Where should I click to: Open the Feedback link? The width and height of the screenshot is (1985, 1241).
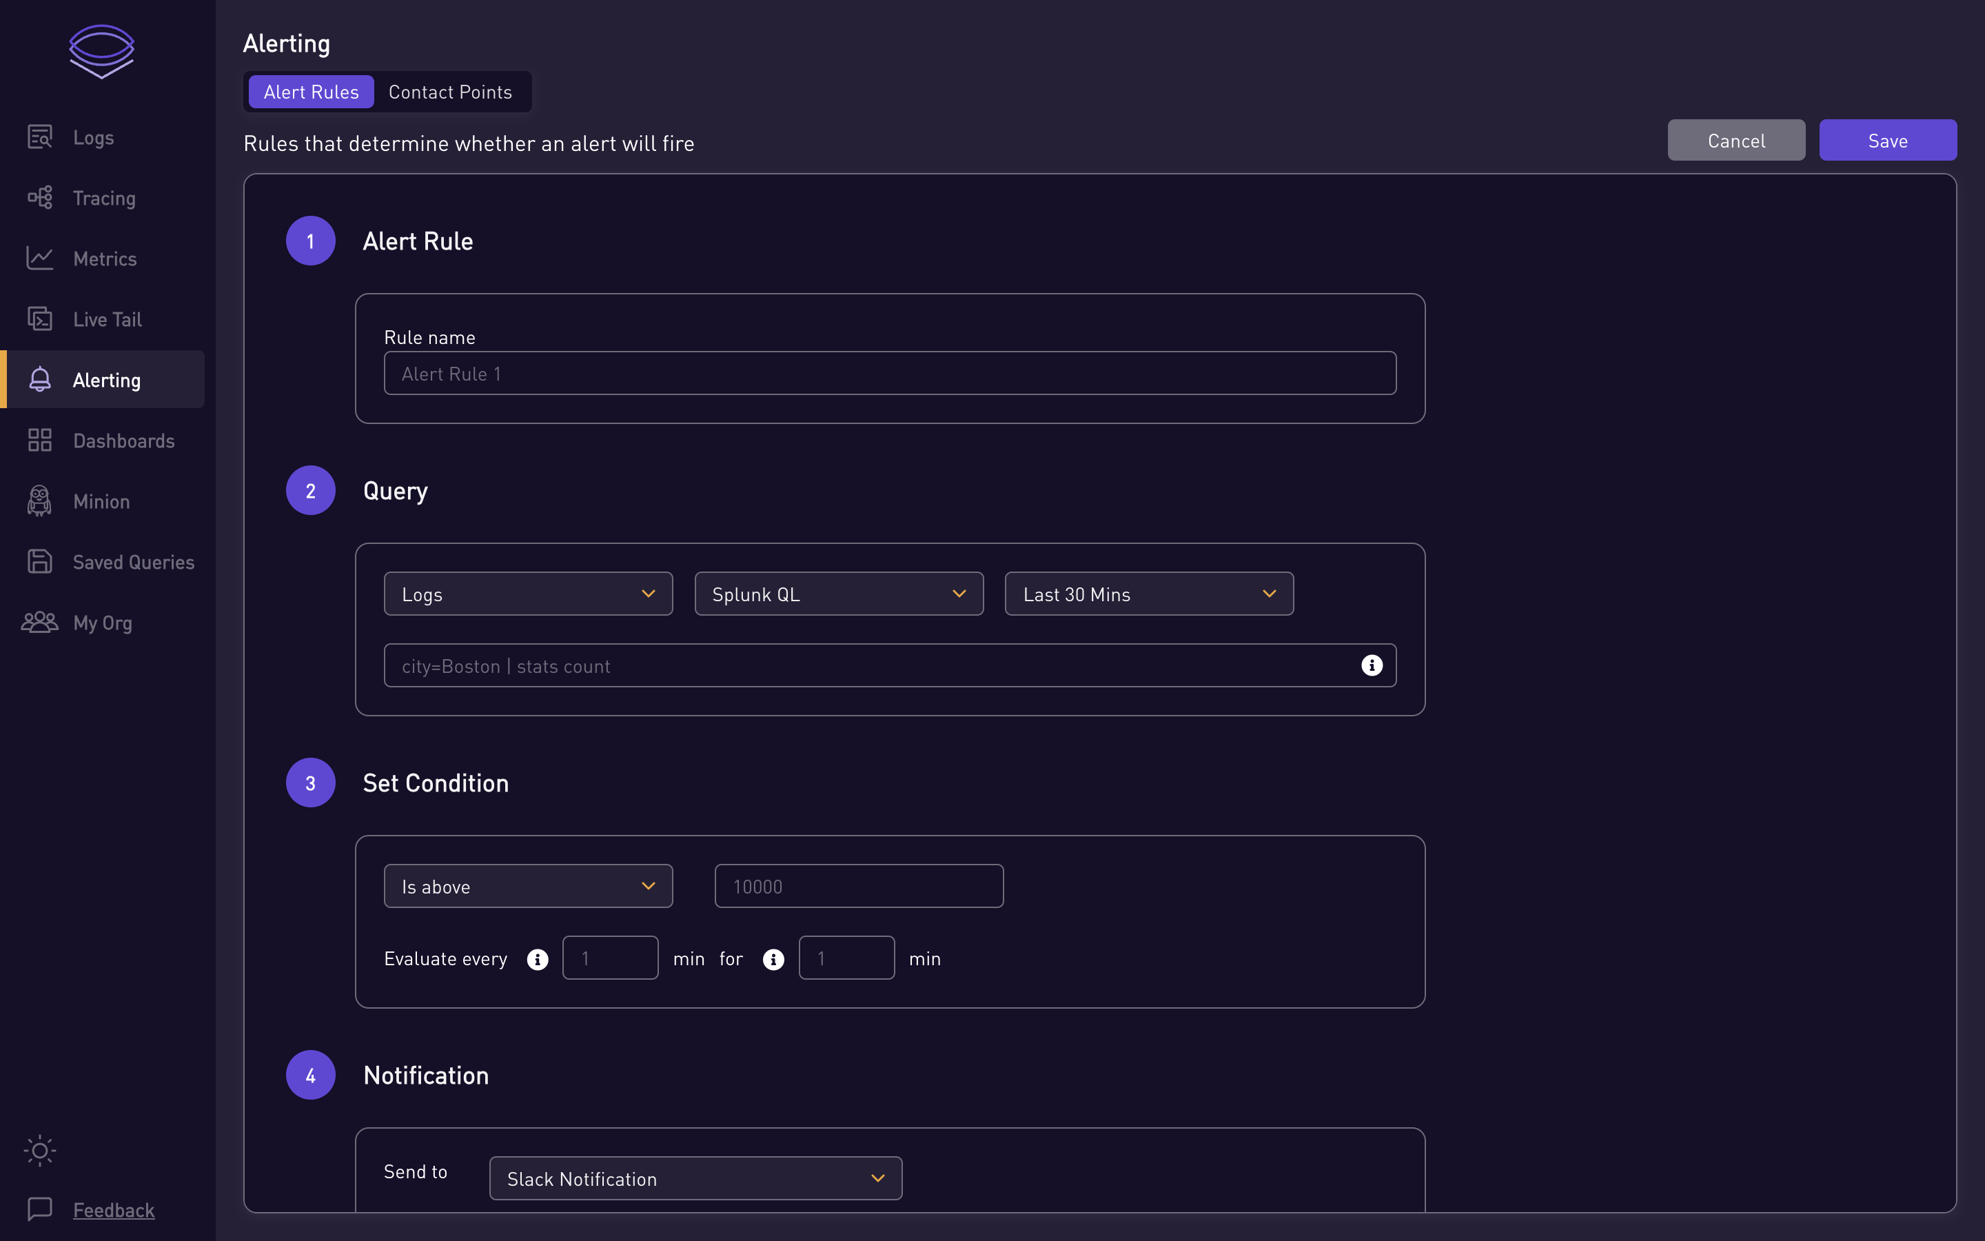(x=113, y=1210)
